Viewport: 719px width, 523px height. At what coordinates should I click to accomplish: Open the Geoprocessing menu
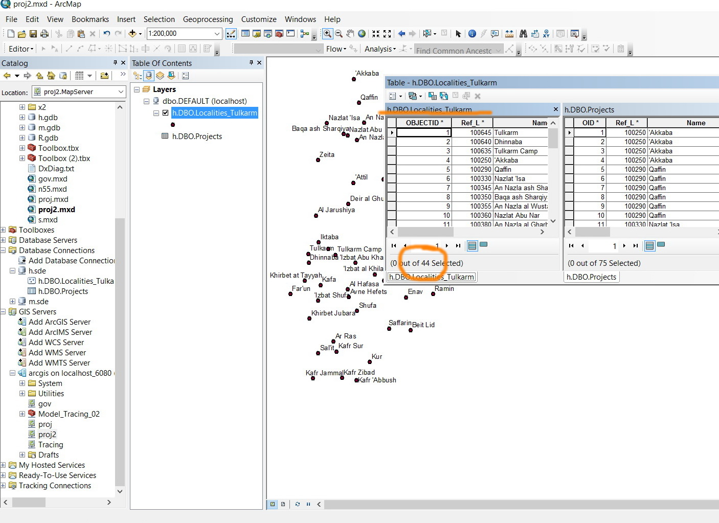coord(208,19)
